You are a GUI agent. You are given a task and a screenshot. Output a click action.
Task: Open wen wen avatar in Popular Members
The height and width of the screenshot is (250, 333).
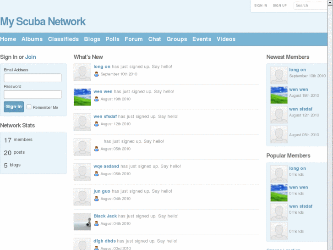[279, 193]
